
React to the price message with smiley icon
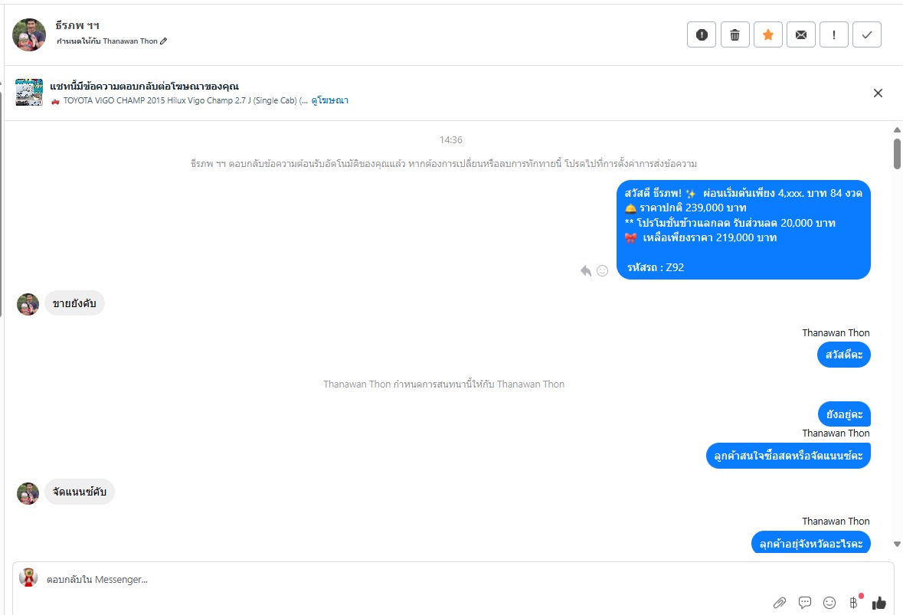coord(603,270)
